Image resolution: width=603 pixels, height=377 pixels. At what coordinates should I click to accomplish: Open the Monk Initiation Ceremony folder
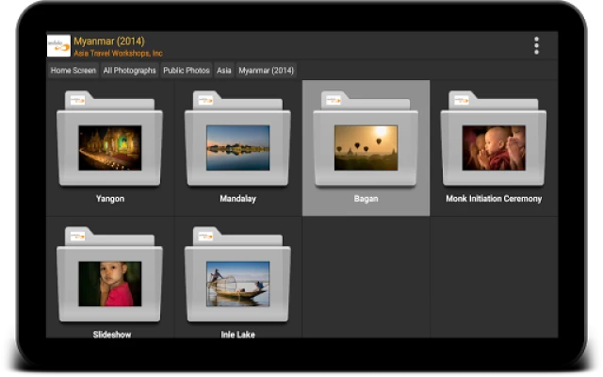tap(494, 141)
